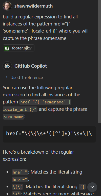Toggle the Used 1 reference text
Screen dimensions: 101x196
click(27, 77)
